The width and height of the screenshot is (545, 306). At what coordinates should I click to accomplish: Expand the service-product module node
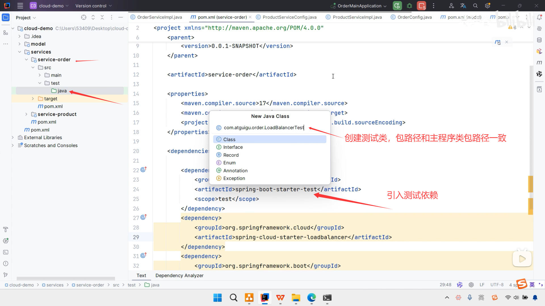click(x=26, y=114)
